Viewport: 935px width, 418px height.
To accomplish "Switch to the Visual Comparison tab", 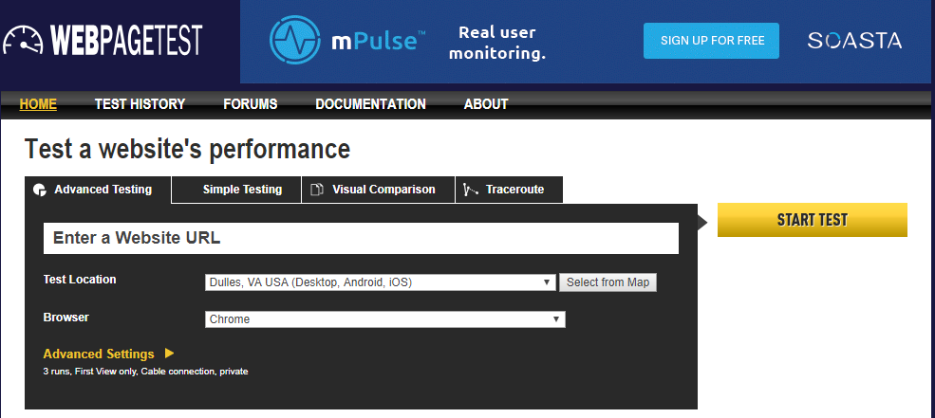I will pyautogui.click(x=378, y=190).
